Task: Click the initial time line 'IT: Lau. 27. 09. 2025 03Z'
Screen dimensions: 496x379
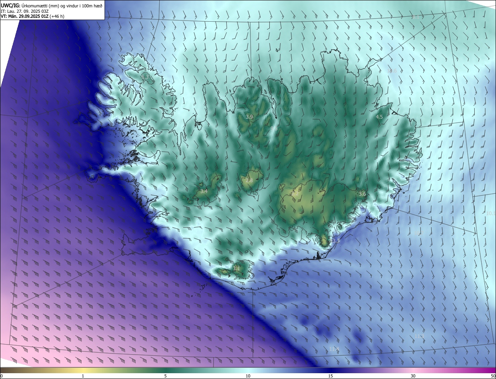Action: [x=24, y=11]
